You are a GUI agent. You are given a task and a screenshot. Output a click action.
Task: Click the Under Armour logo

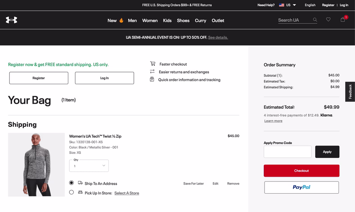pyautogui.click(x=11, y=20)
